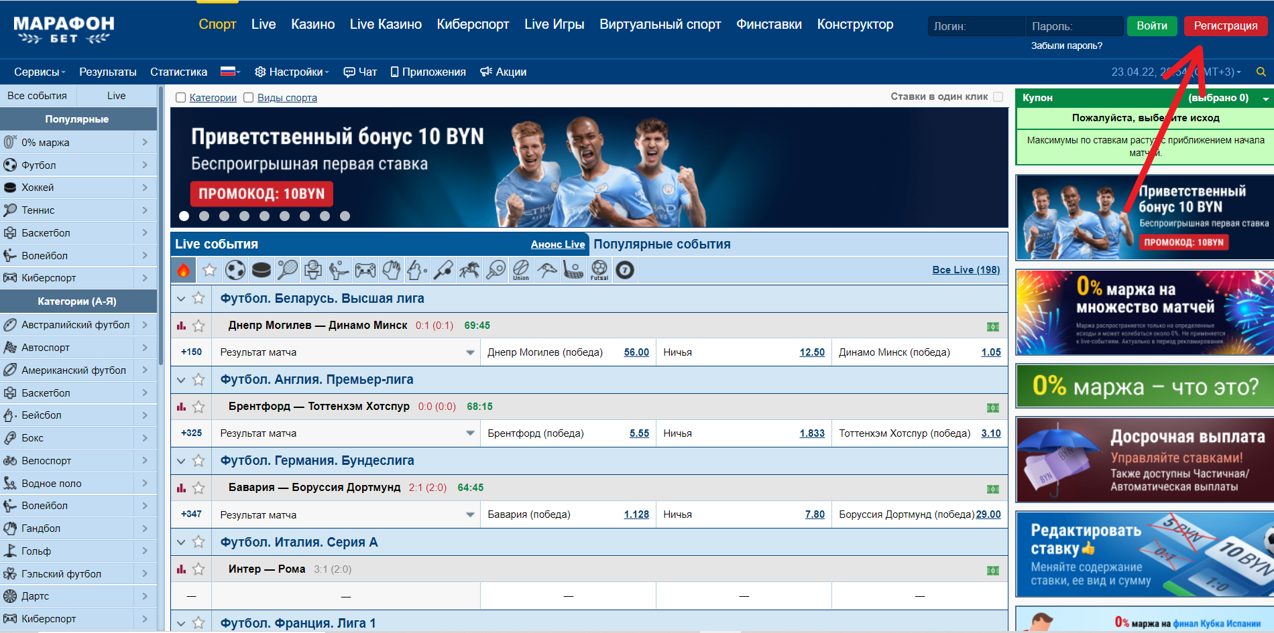
Task: Star the Бавария — Боруссия Дортмунд match
Action: [x=198, y=488]
